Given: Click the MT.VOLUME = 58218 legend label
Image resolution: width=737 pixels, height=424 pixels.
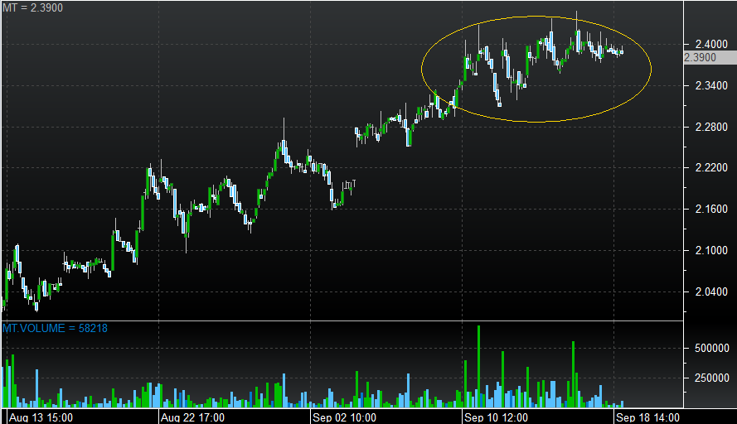Looking at the screenshot, I should click(55, 329).
